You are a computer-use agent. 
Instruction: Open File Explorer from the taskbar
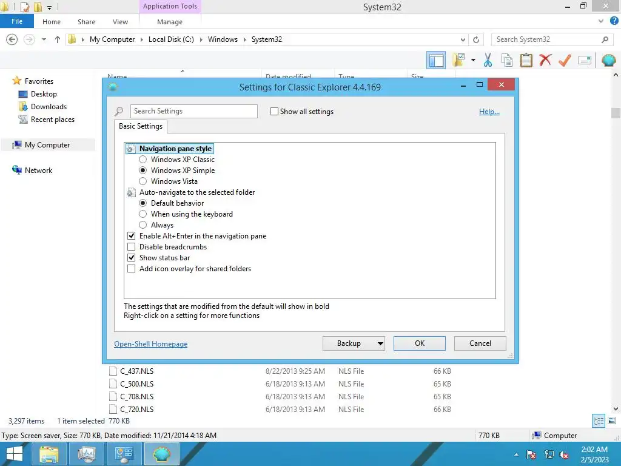pyautogui.click(x=49, y=454)
